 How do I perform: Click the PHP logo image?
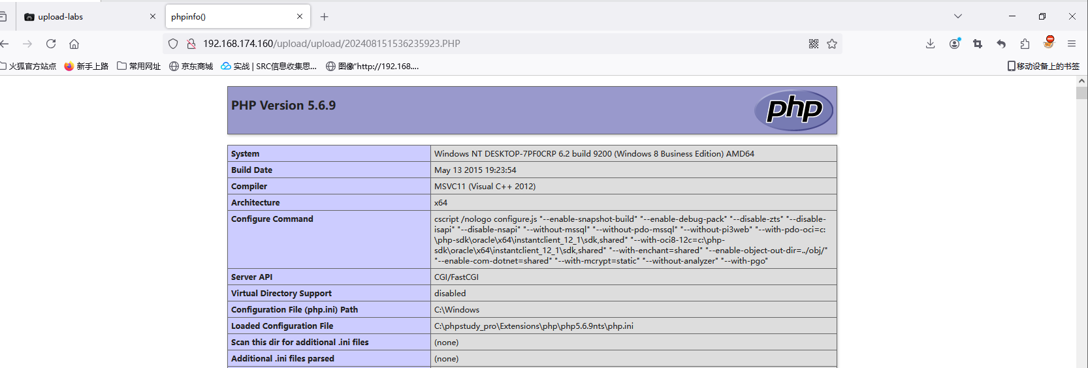point(793,110)
